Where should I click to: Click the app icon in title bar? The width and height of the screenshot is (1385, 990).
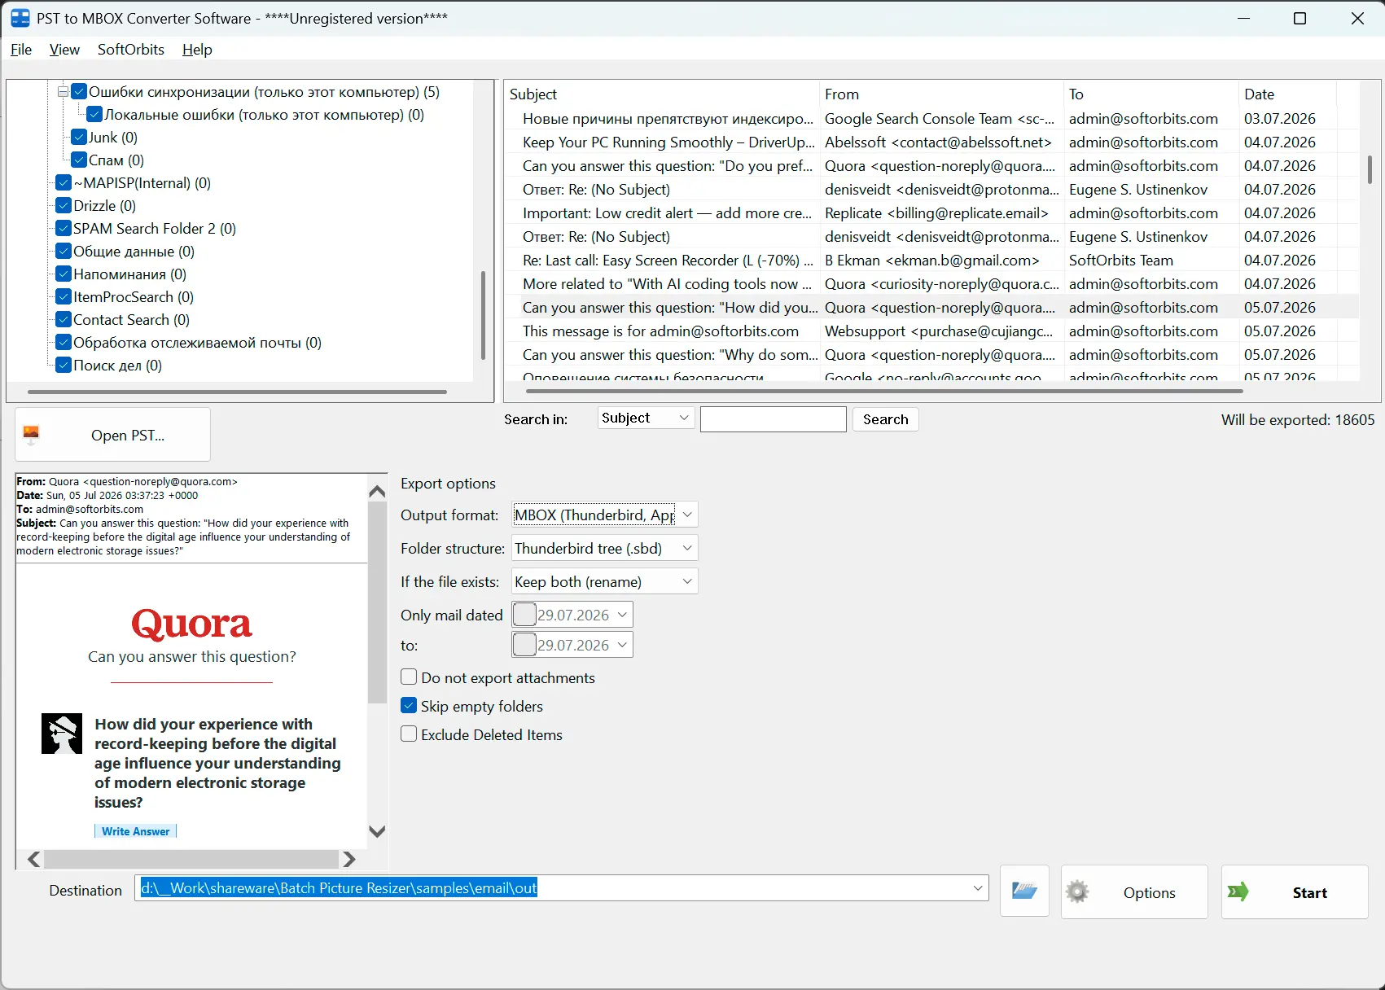(20, 18)
